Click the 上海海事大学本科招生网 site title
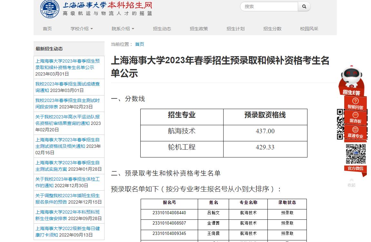The width and height of the screenshot is (371, 242). 107,5
